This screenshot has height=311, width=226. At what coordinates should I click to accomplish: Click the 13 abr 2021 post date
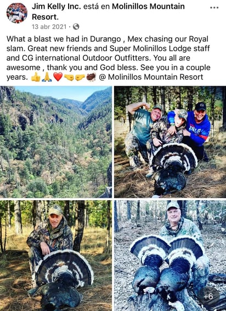(x=49, y=26)
